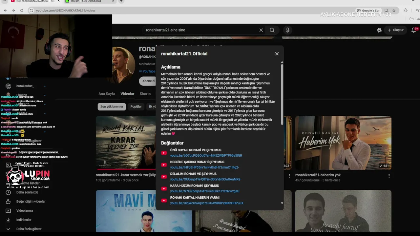Click the dialog scrollbar thumb
The height and width of the screenshot is (236, 420).
pyautogui.click(x=282, y=94)
